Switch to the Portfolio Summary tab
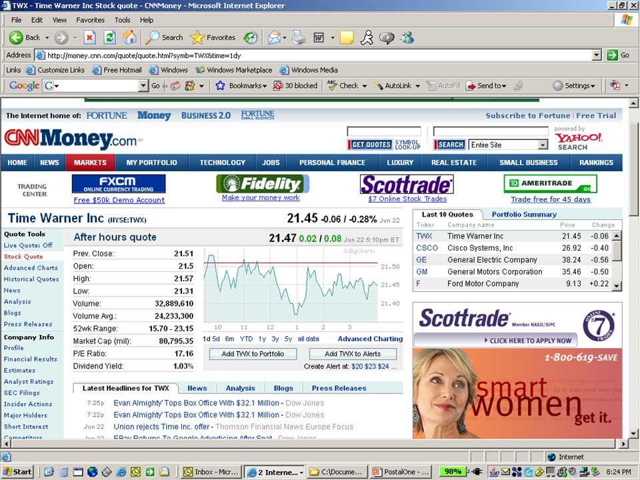This screenshot has width=640, height=480. click(x=524, y=214)
